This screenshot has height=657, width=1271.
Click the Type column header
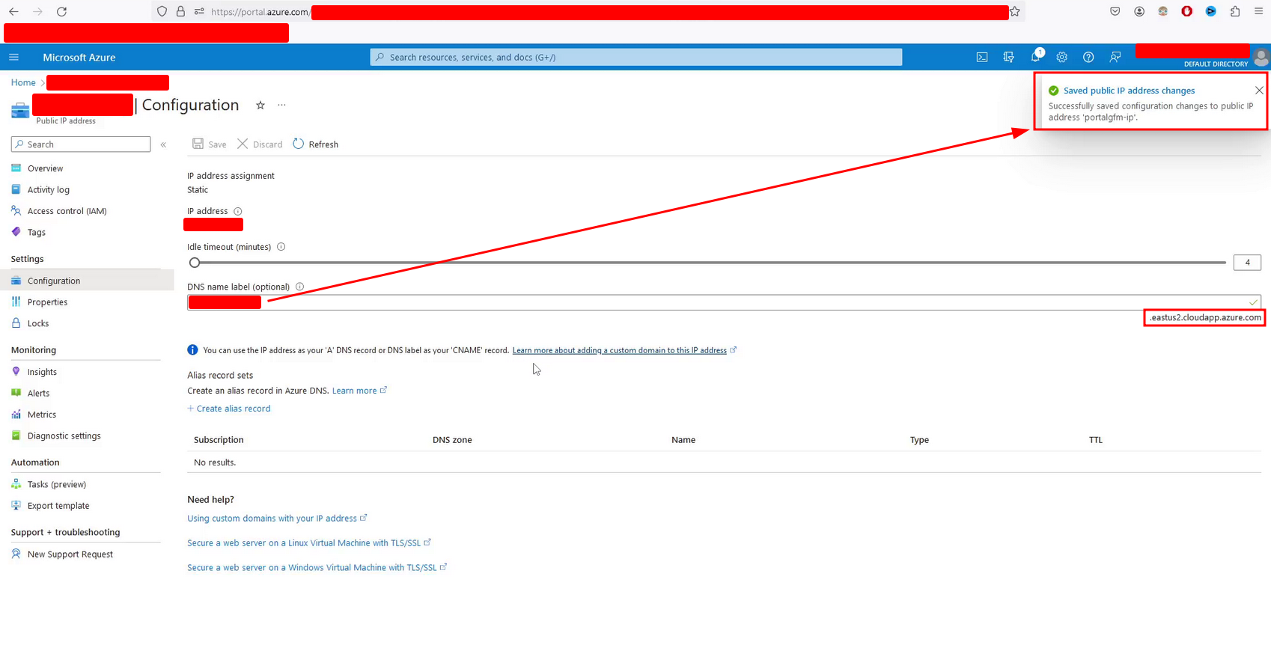pyautogui.click(x=919, y=440)
